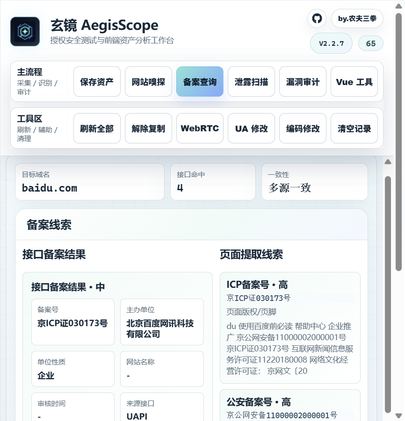Open 泄露扫描 module
The image size is (405, 421).
251,82
